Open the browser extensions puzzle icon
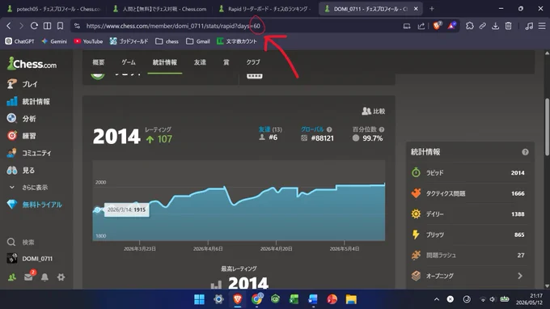 (x=469, y=26)
